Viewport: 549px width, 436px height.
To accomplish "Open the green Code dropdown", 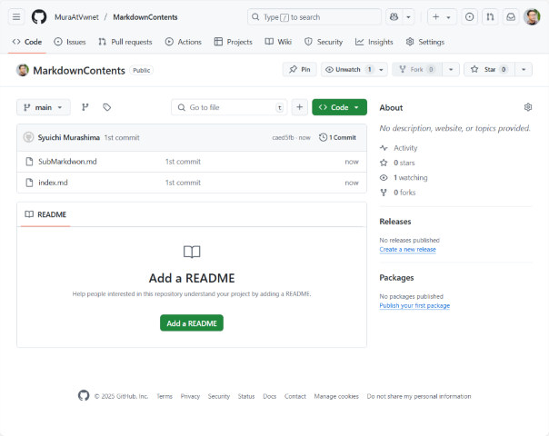I will point(339,107).
